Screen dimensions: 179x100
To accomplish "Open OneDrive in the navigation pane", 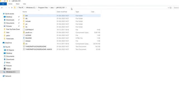I will 8,43.
